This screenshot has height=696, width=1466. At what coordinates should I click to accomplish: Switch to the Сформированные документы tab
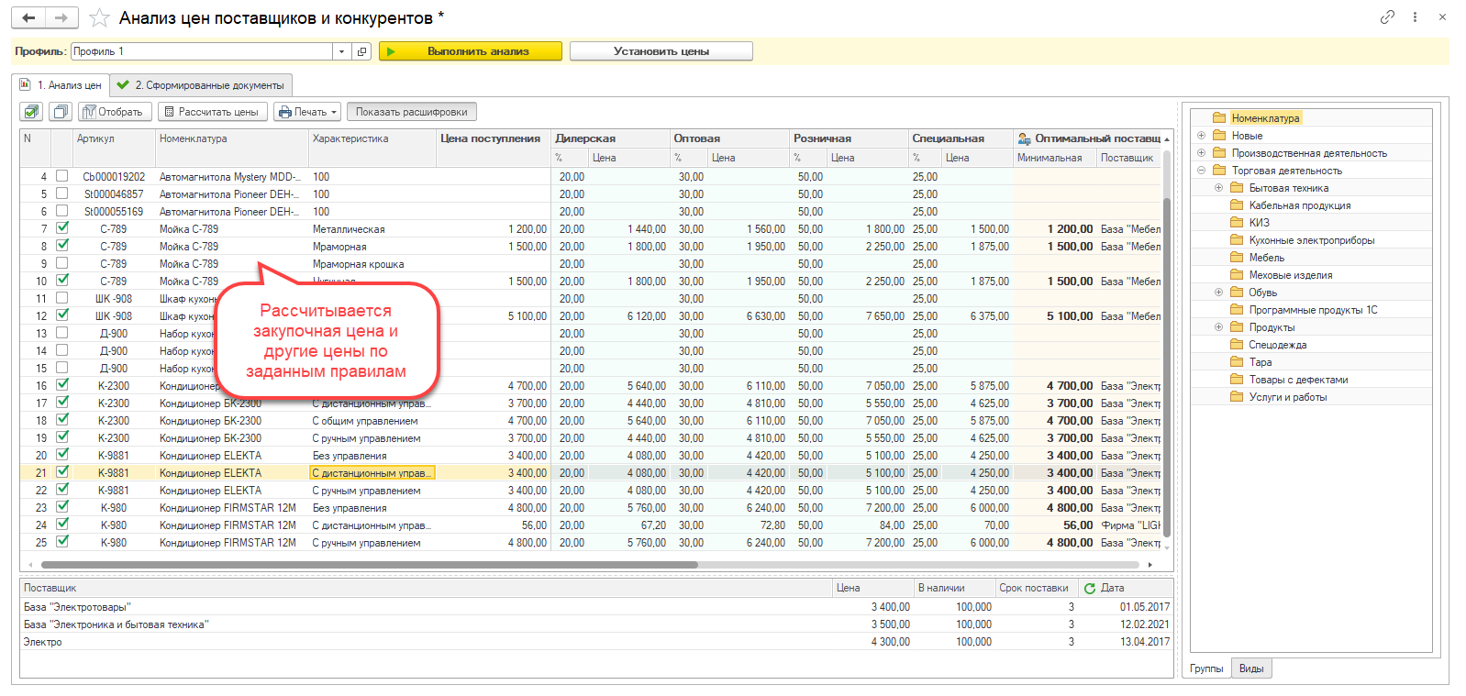(x=201, y=85)
